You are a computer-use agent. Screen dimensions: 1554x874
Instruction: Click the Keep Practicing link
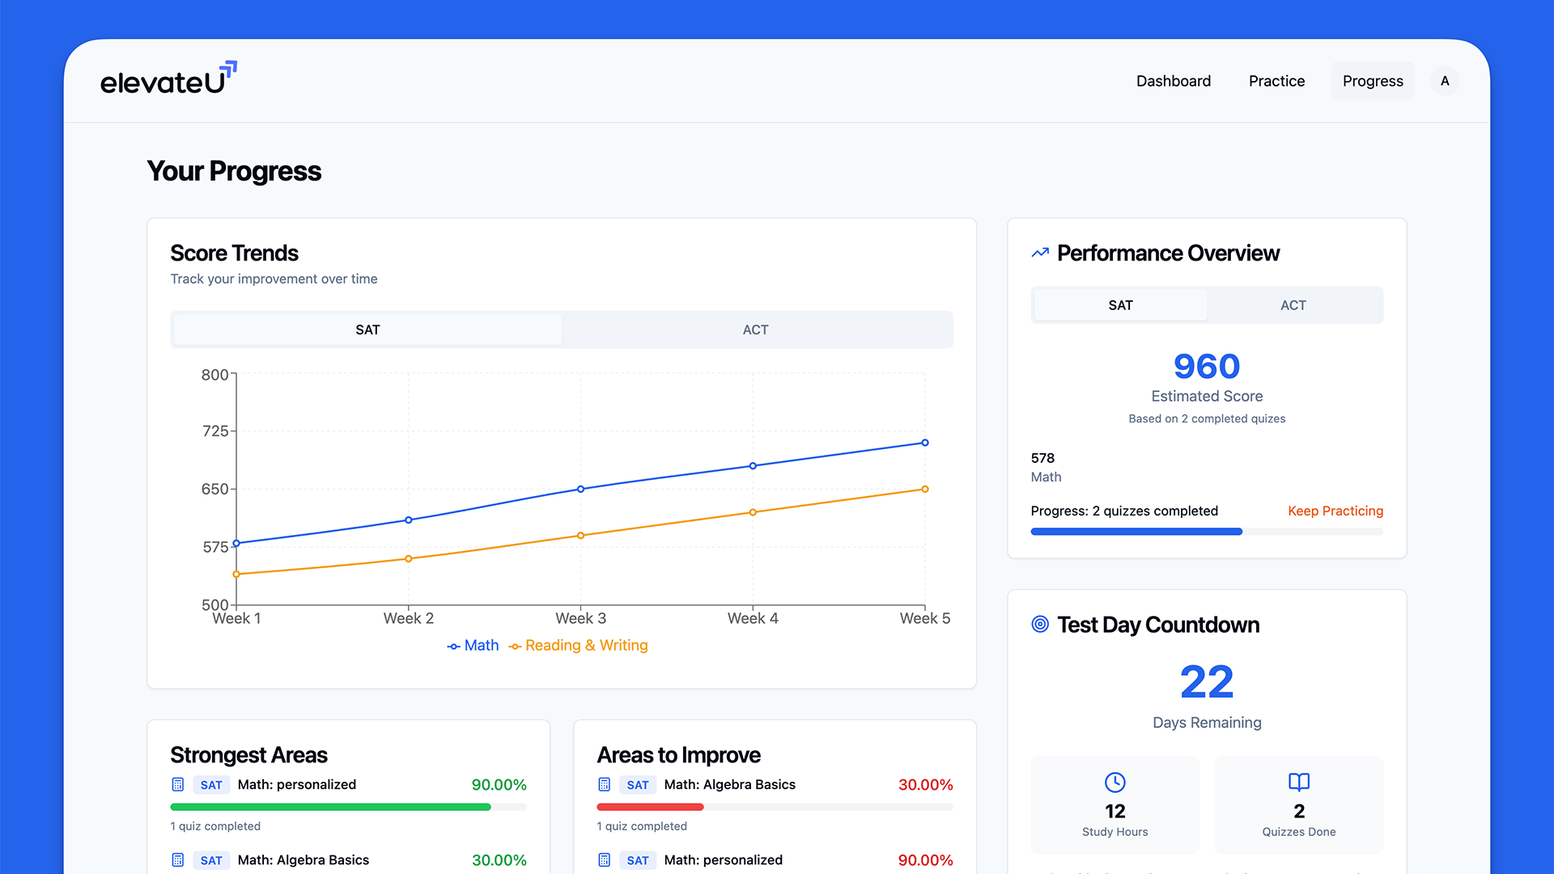(x=1335, y=511)
